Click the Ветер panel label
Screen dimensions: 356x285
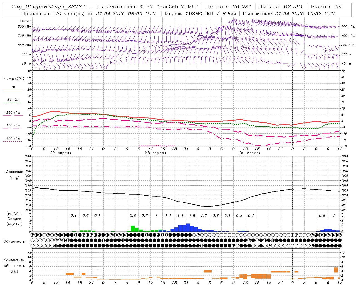26,21
